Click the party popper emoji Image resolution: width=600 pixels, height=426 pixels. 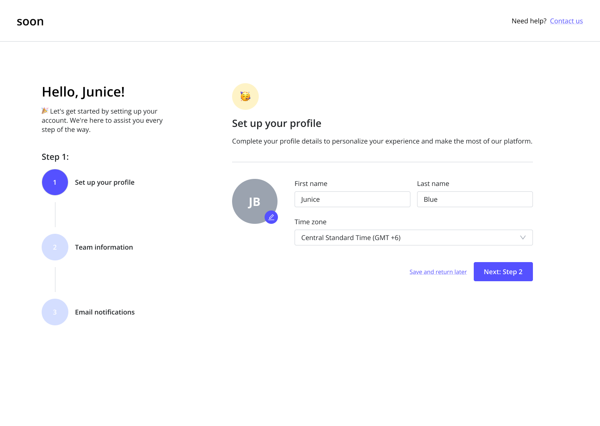[x=45, y=111]
